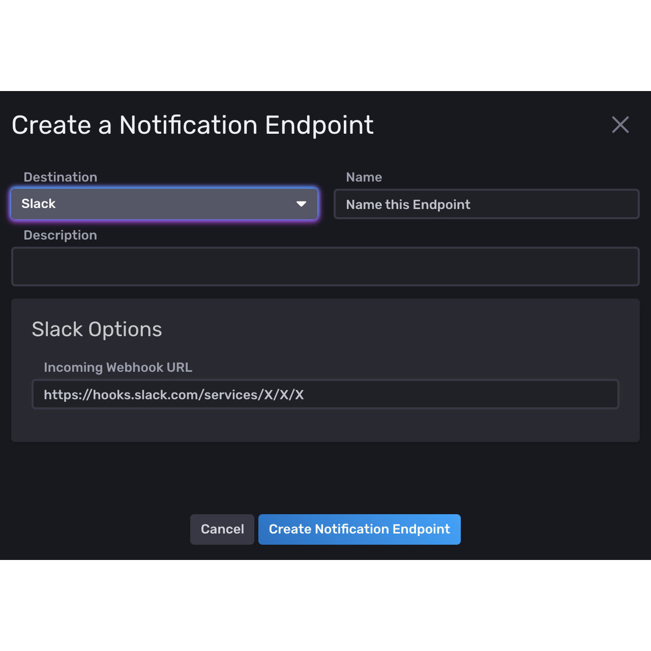Image resolution: width=651 pixels, height=651 pixels.
Task: Click the Create a Notification Endpoint title
Action: [x=193, y=125]
